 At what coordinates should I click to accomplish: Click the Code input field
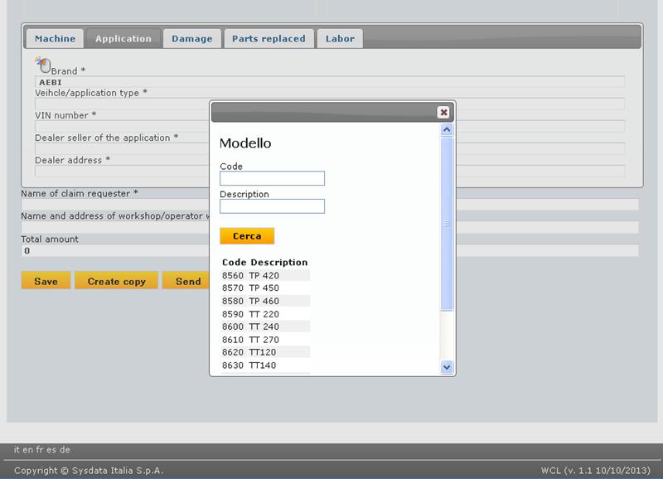pyautogui.click(x=272, y=178)
